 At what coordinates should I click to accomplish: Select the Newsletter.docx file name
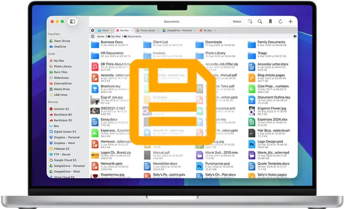(165, 163)
